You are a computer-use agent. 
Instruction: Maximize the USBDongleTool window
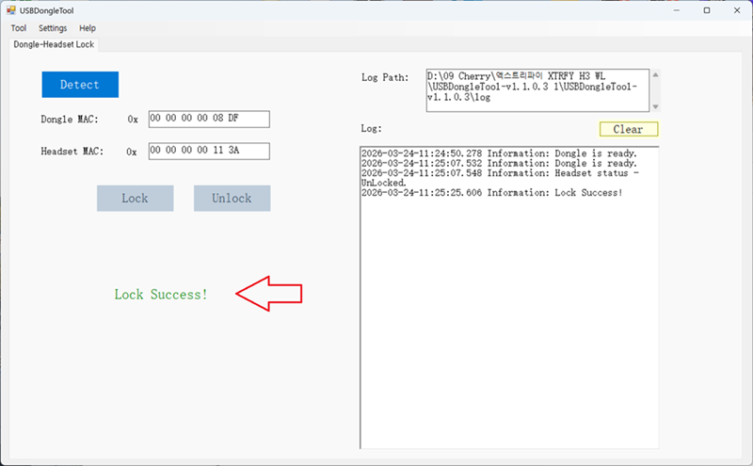[x=707, y=9]
